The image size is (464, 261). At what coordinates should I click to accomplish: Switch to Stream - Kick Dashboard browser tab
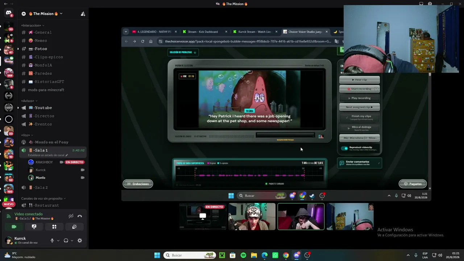[x=203, y=32]
